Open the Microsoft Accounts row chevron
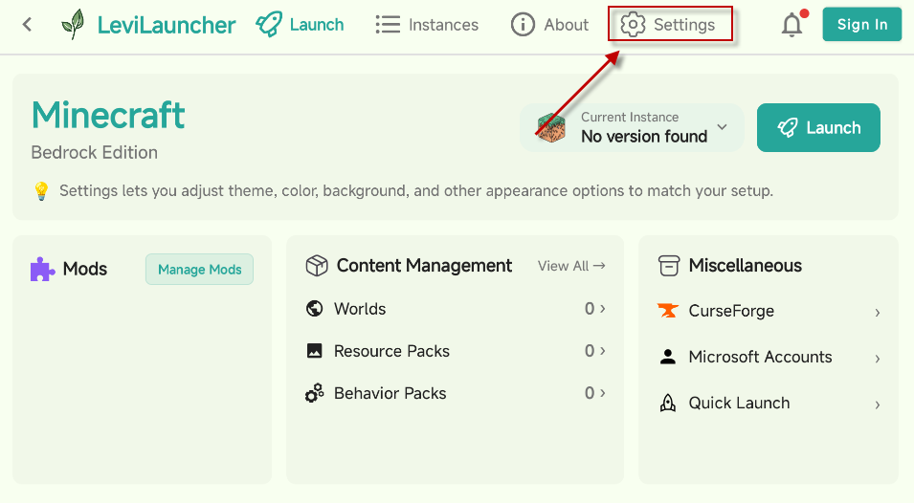The height and width of the screenshot is (503, 914). 878,359
